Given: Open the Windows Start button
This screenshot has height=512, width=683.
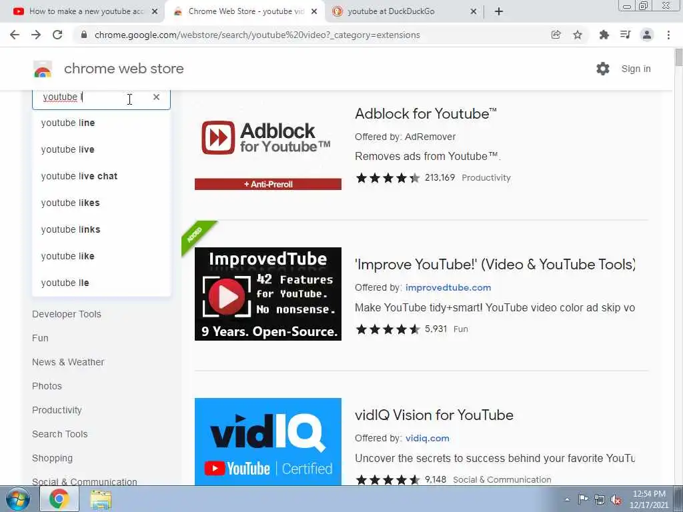Looking at the screenshot, I should [17, 499].
